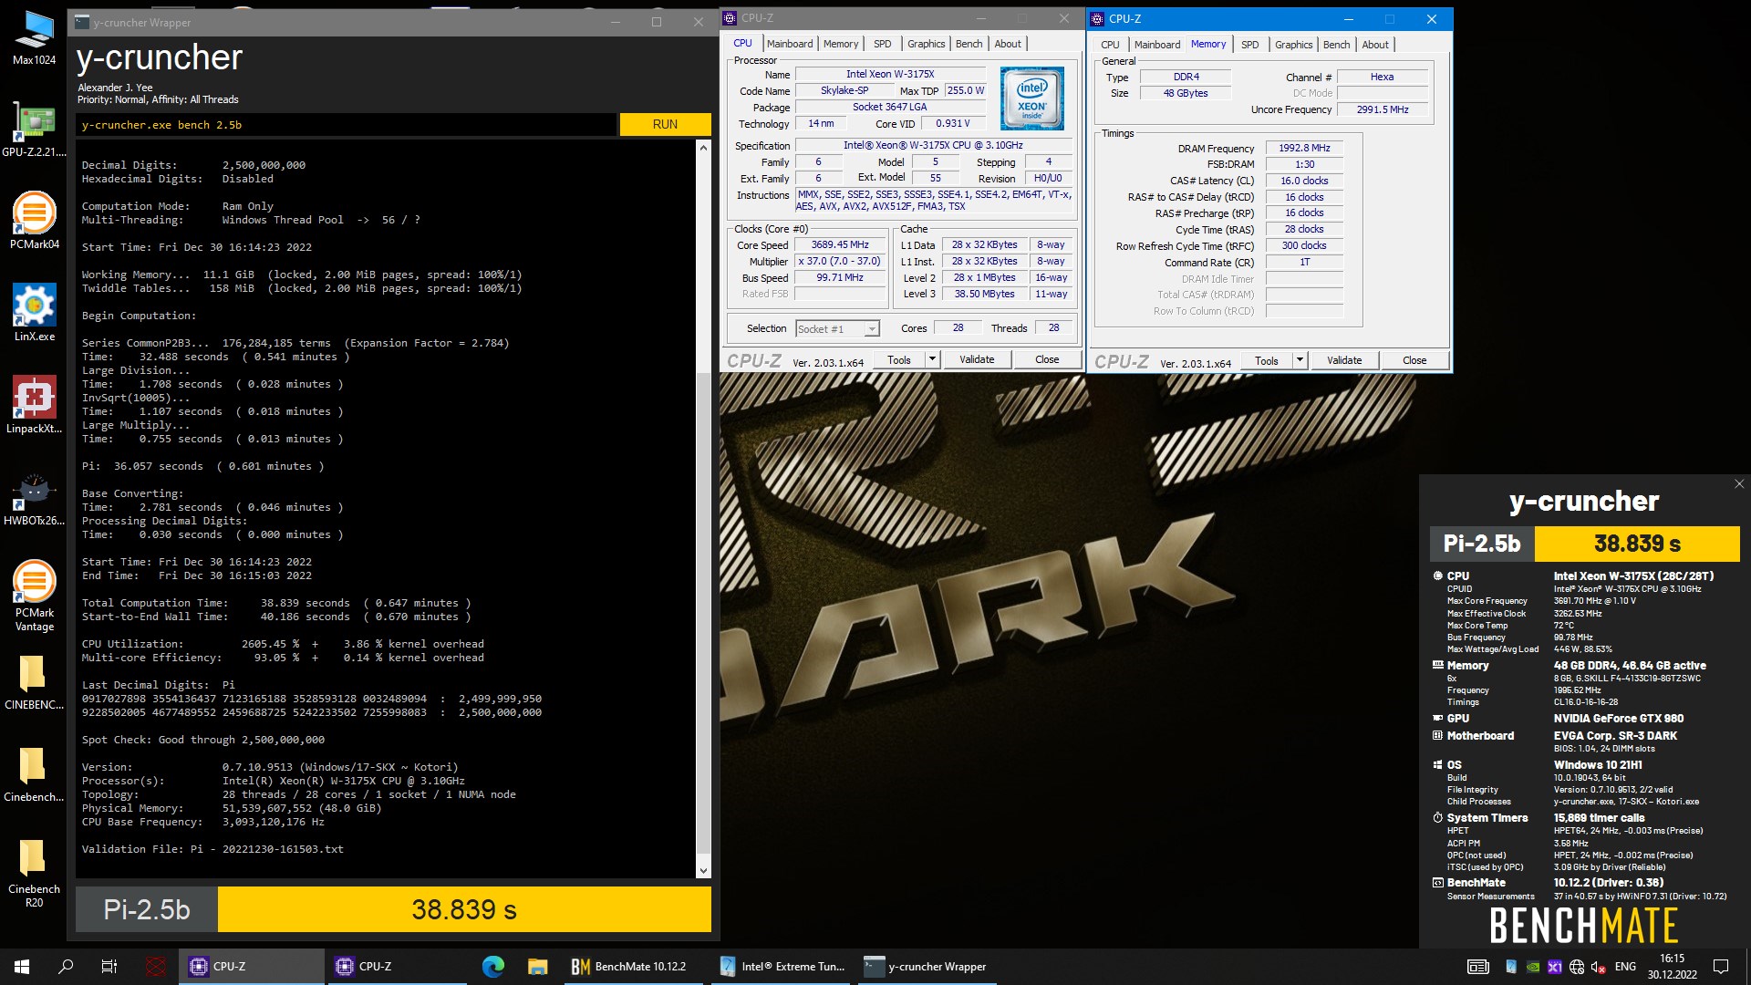Select the Core Speed value 3689.45 MHz
The image size is (1751, 985).
[840, 244]
